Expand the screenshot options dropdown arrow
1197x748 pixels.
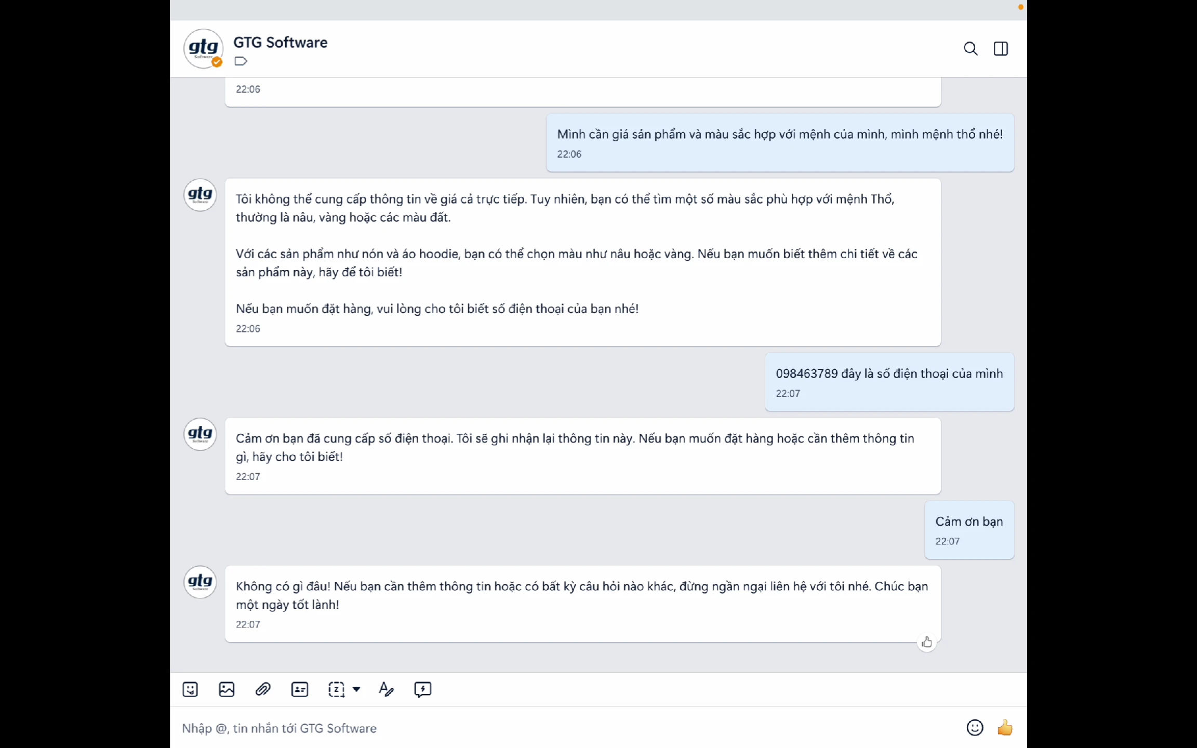(356, 689)
